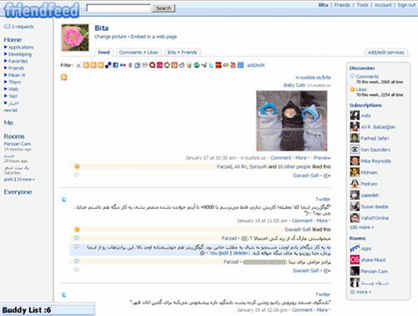Open Bita's rose profile picture
Screen dimensions: 418x316
(75, 38)
